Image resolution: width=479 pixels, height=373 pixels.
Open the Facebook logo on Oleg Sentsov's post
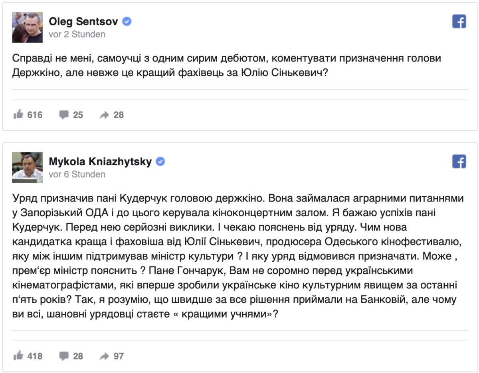click(x=459, y=22)
